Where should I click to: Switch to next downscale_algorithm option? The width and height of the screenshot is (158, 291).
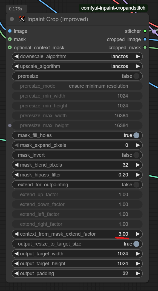point(138,56)
